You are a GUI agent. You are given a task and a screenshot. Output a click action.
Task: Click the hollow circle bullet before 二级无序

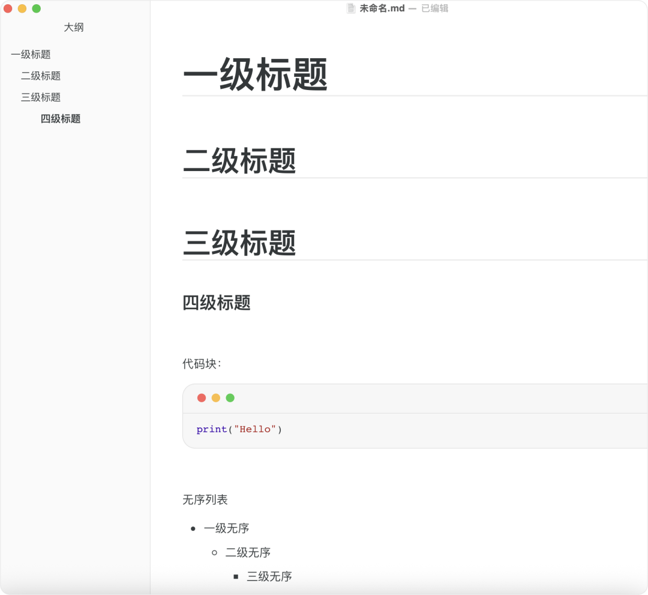214,553
